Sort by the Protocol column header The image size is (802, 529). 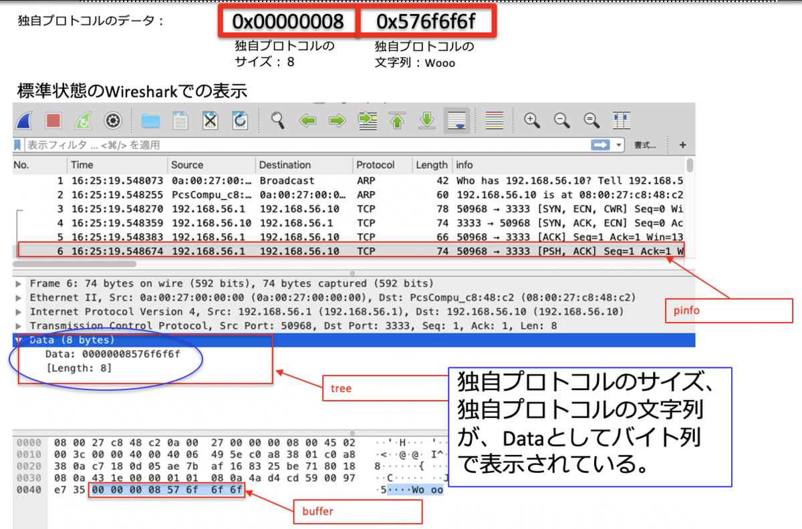[x=375, y=165]
